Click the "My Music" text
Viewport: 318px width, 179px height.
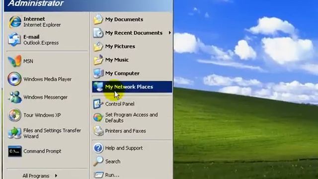pos(117,60)
